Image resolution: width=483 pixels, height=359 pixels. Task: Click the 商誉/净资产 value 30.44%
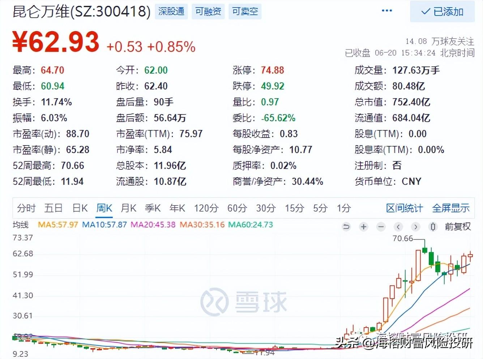308,181
